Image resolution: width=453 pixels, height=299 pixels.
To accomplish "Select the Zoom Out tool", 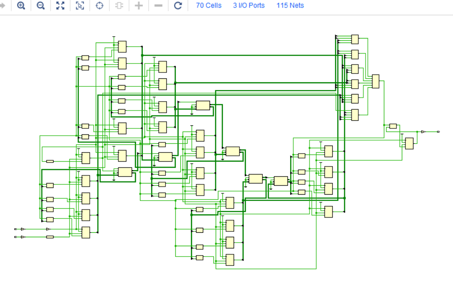I will (40, 6).
